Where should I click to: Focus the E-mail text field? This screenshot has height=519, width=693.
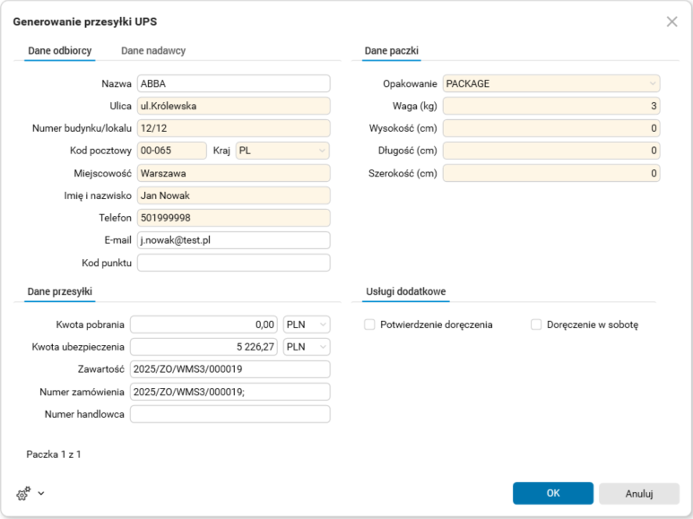(x=233, y=240)
